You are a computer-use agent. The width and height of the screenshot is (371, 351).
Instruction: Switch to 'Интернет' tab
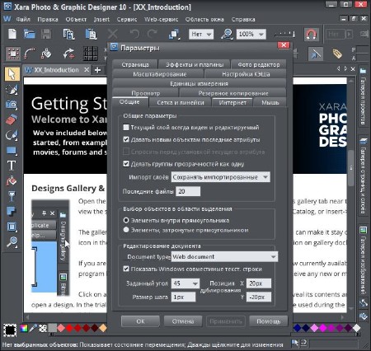[232, 102]
